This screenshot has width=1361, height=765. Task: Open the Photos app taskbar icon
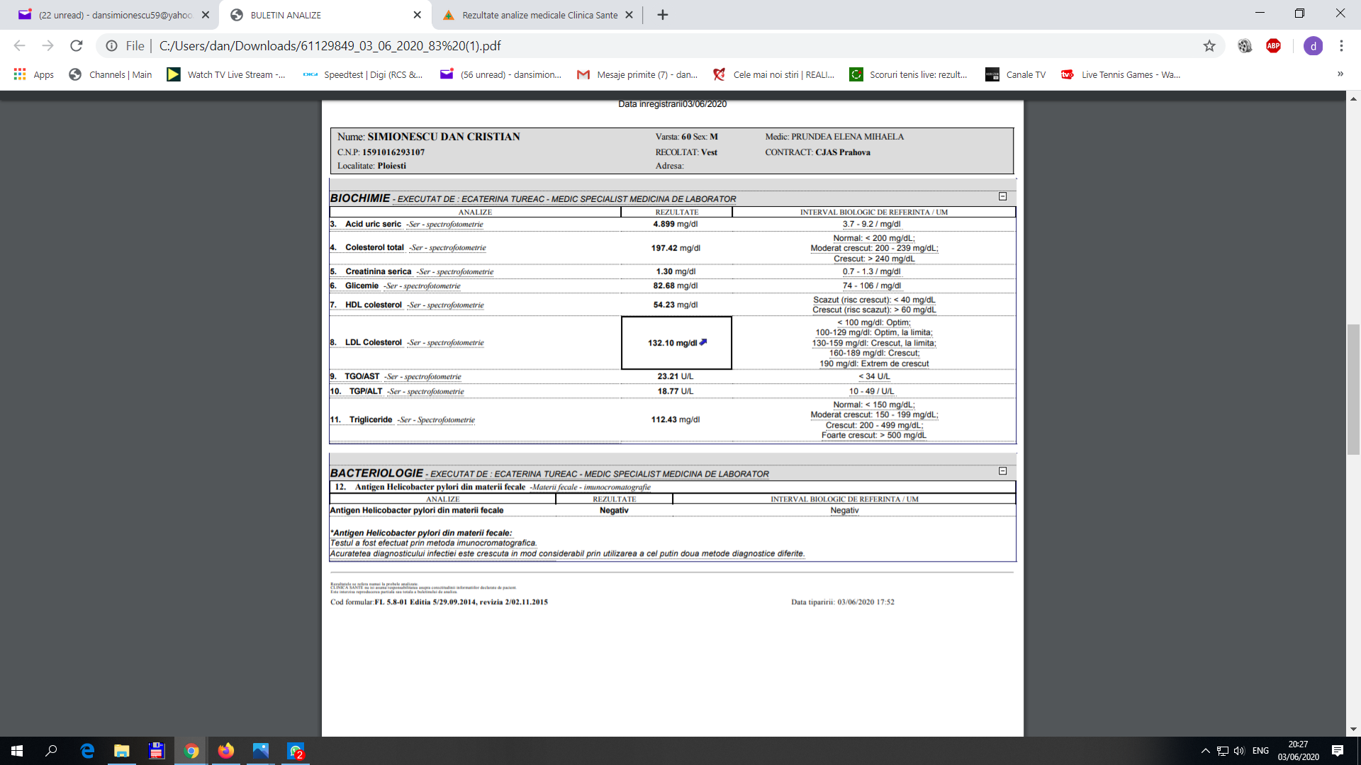pyautogui.click(x=261, y=751)
